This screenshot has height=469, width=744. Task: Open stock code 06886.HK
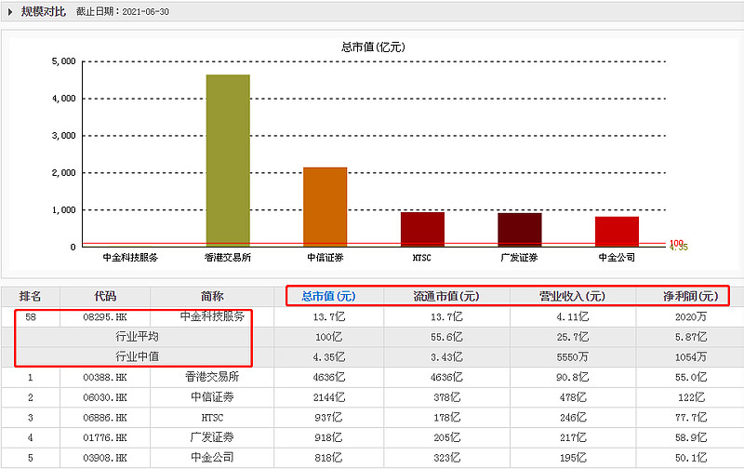pyautogui.click(x=105, y=418)
